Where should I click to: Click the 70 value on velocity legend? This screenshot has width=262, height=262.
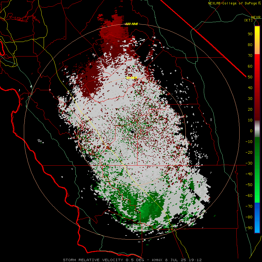pos(250,56)
